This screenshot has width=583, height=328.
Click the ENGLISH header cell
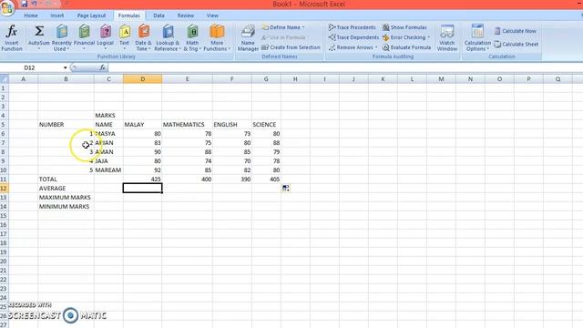point(232,124)
